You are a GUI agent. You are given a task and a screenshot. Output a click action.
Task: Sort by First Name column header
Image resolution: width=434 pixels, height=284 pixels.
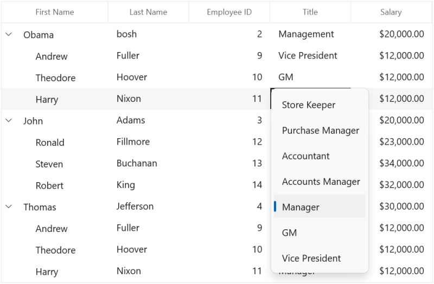pyautogui.click(x=54, y=12)
